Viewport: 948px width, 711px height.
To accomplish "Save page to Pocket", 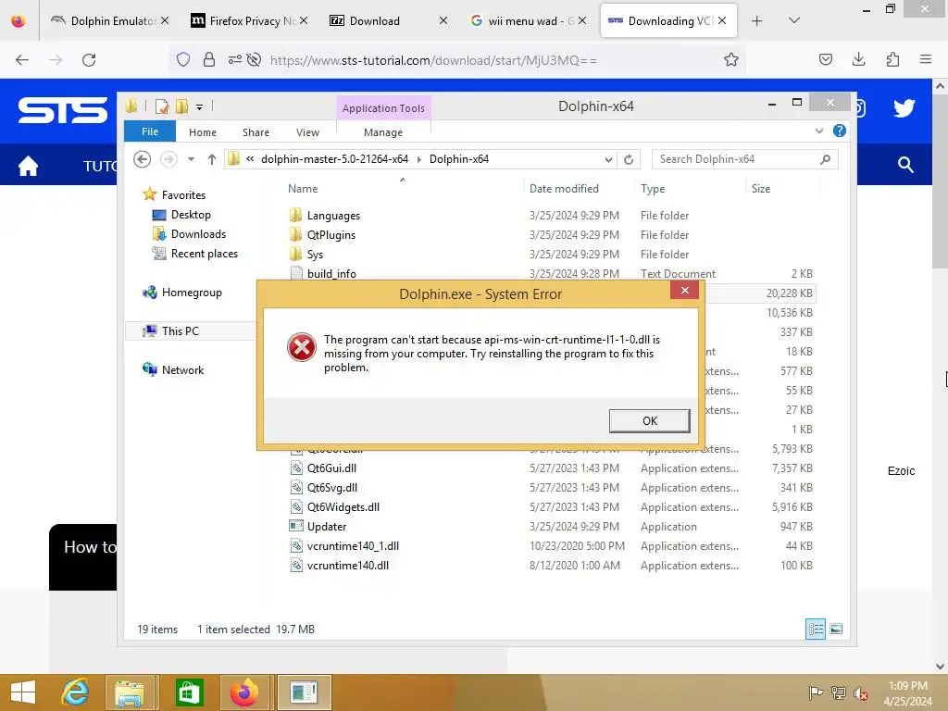I will coord(825,59).
